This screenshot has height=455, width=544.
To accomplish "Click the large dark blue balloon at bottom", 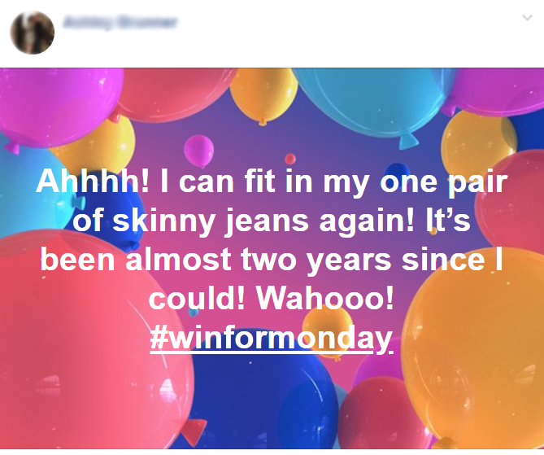I will pyautogui.click(x=260, y=392).
